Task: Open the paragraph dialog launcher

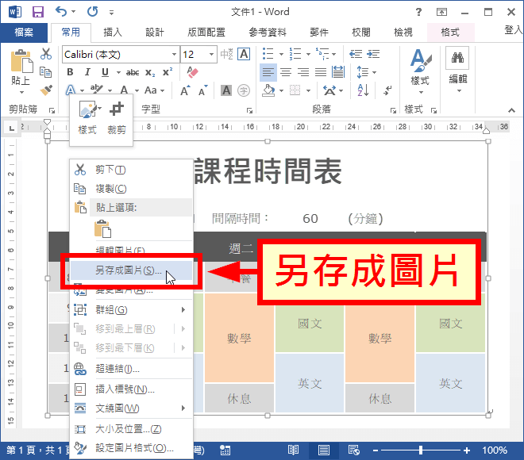Action: click(x=393, y=110)
